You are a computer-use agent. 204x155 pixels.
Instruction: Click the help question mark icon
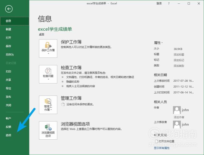pyautogui.click(x=169, y=3)
